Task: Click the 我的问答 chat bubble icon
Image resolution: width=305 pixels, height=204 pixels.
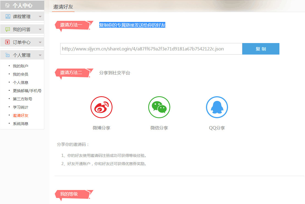Action: (8, 29)
